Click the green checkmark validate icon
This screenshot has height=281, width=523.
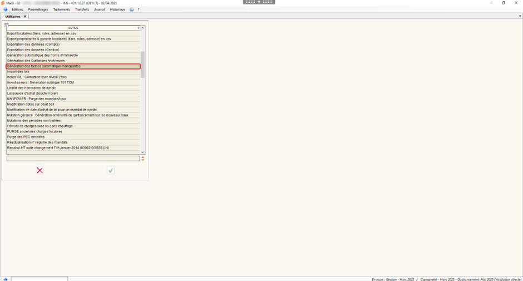pyautogui.click(x=111, y=170)
